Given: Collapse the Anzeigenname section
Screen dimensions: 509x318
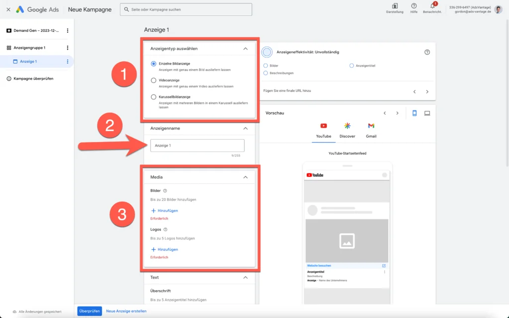Looking at the screenshot, I should [x=246, y=129].
